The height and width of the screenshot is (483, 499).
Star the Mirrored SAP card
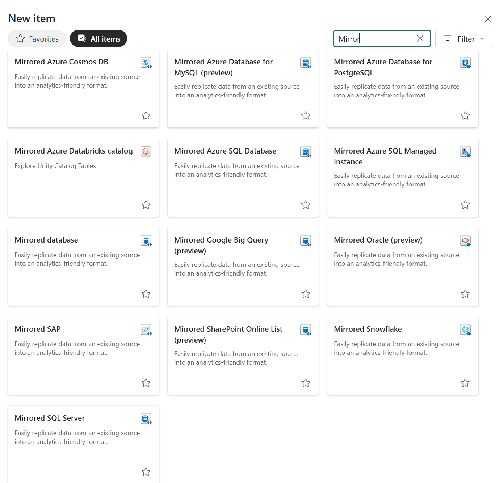[x=146, y=383]
